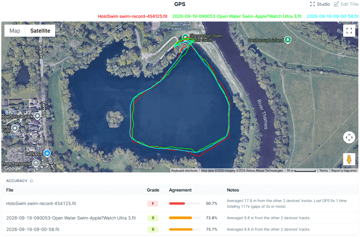Screen dimensions: 360x237
Task: Open the accuracy help question icon
Action: coord(31,181)
